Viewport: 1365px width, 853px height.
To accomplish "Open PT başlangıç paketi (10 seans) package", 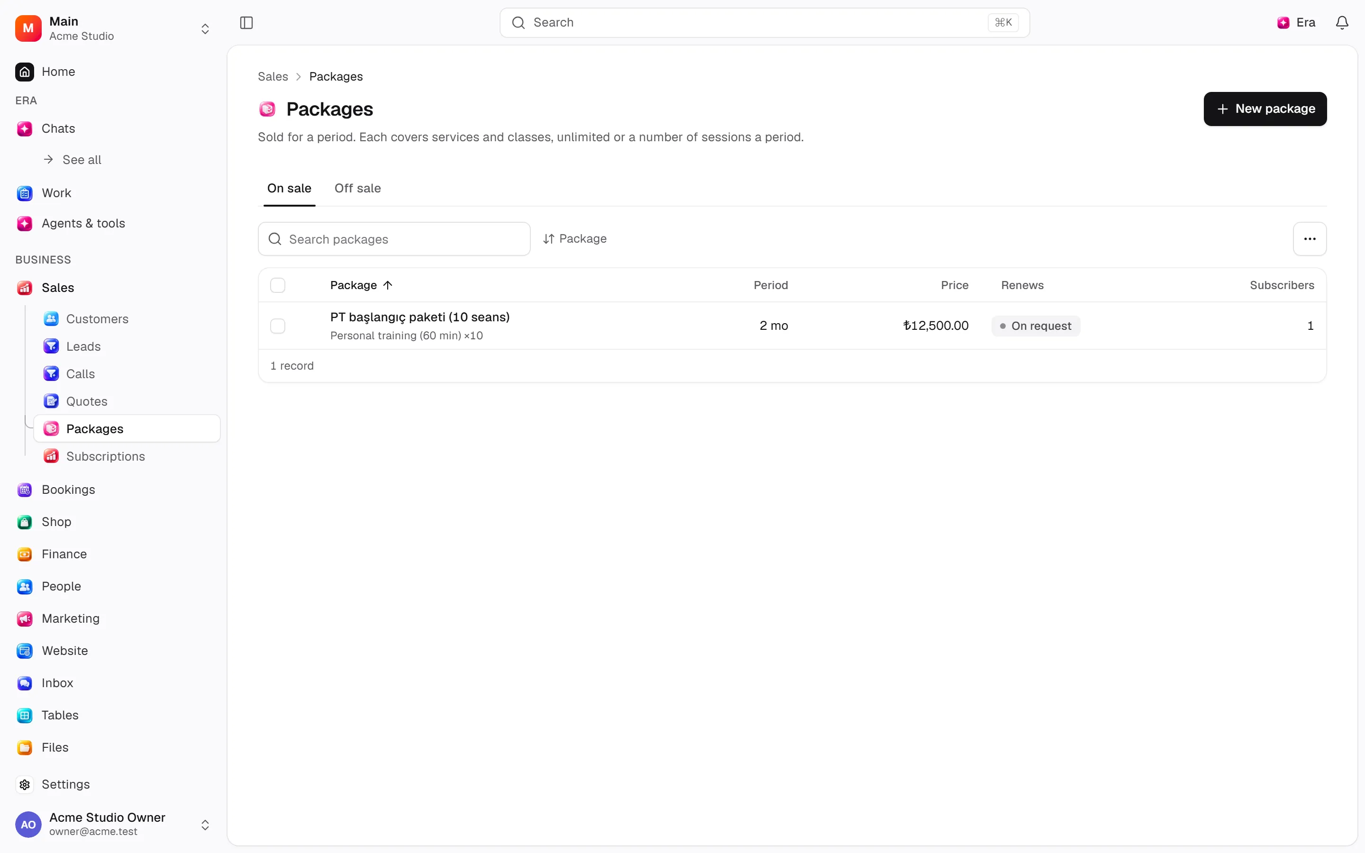I will point(419,317).
